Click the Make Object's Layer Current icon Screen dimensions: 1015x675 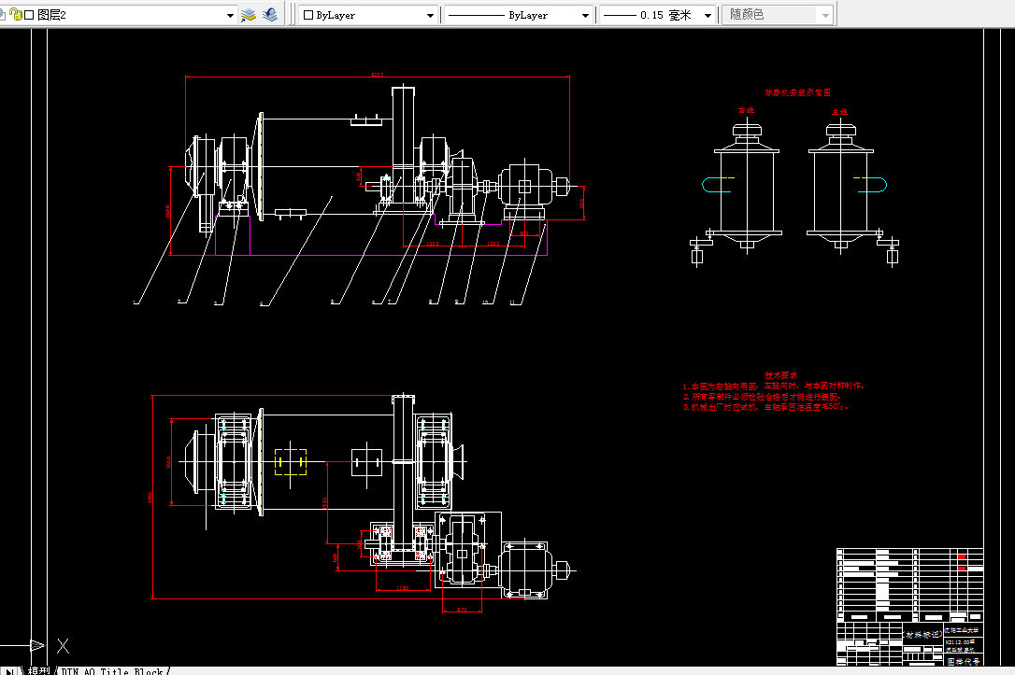tap(249, 14)
